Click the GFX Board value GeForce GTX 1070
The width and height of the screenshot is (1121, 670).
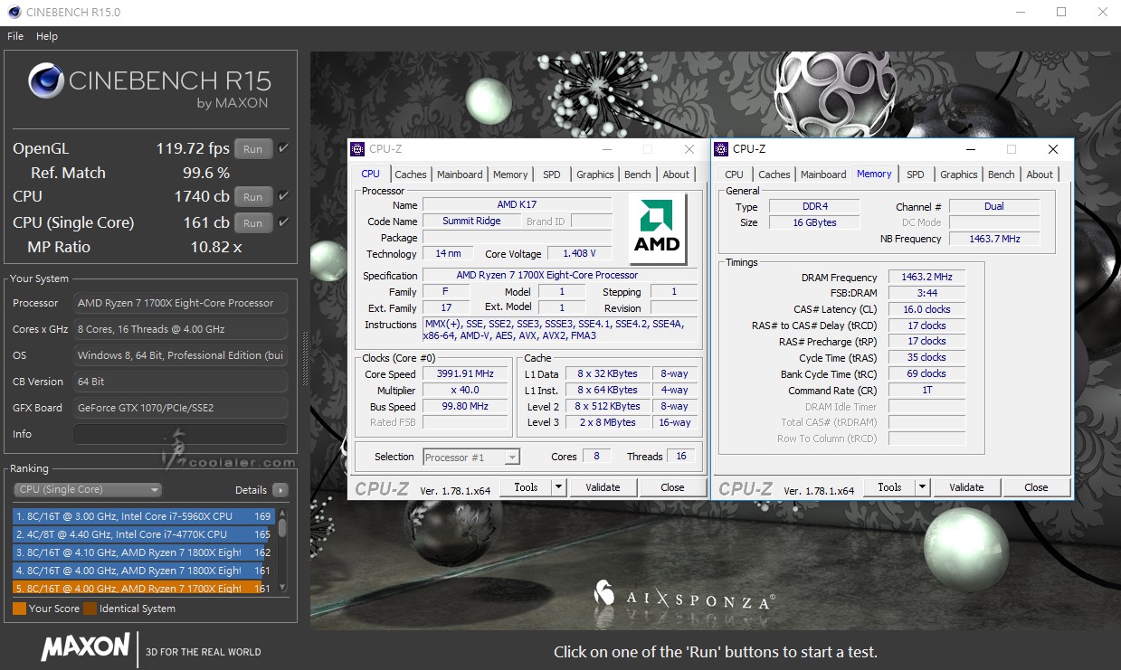pyautogui.click(x=180, y=408)
